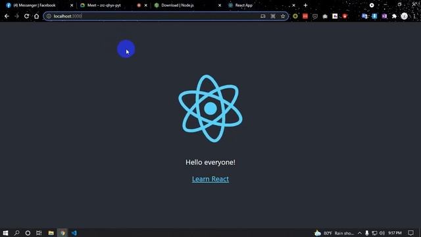Click the browser forward arrow
The image size is (421, 237).
pyautogui.click(x=16, y=16)
